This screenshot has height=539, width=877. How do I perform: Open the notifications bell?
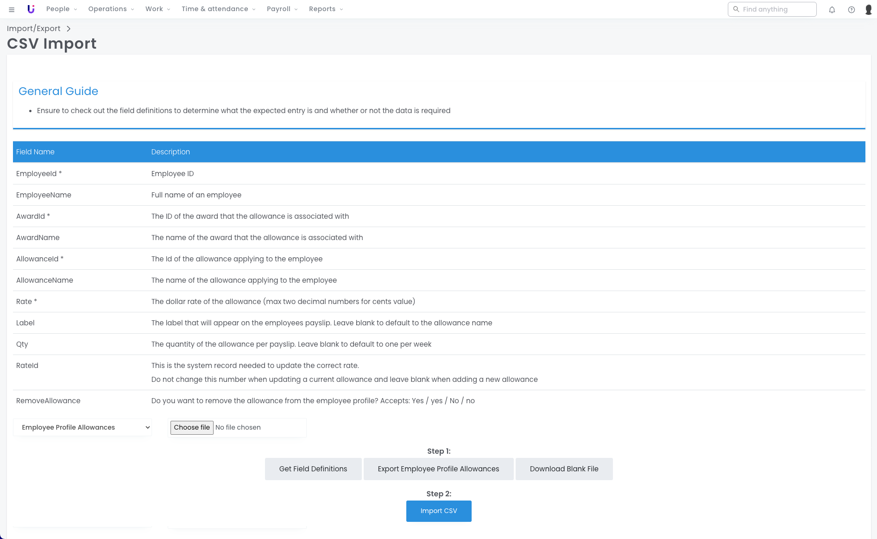coord(832,10)
